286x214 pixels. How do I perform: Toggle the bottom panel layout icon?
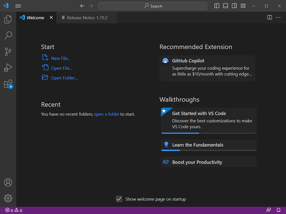225,6
